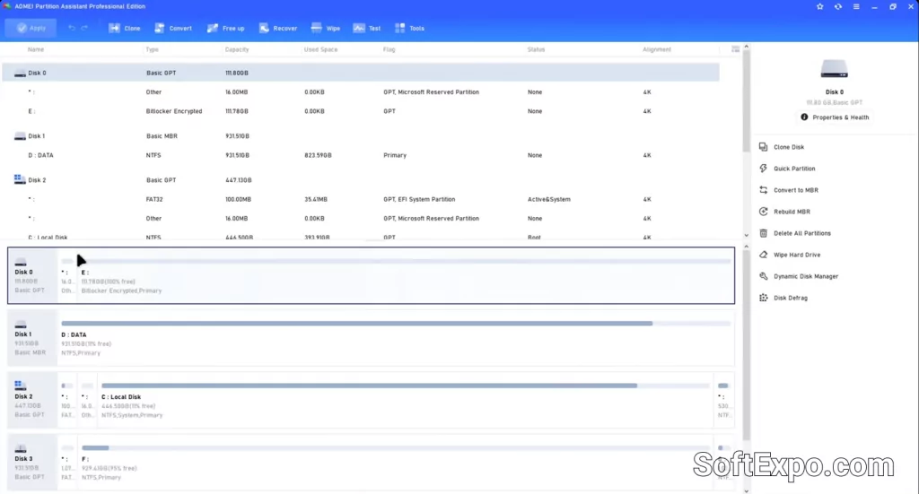
Task: Open the Tools toolbar menu
Action: (409, 28)
